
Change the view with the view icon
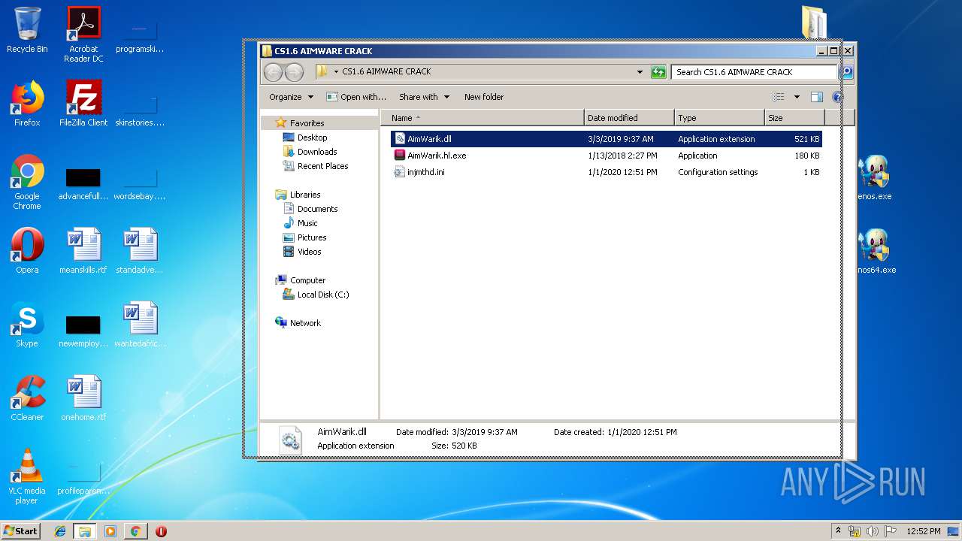[x=779, y=97]
